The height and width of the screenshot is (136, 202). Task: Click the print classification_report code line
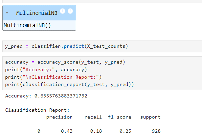(x=69, y=85)
